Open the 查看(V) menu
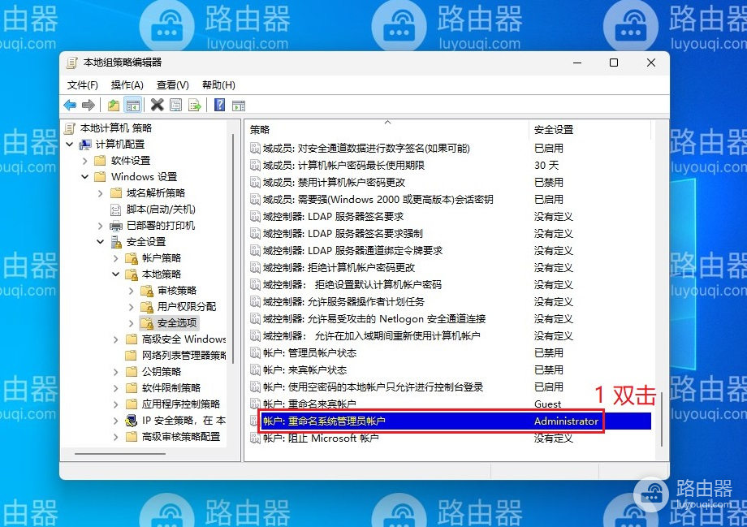The image size is (747, 527). click(173, 84)
